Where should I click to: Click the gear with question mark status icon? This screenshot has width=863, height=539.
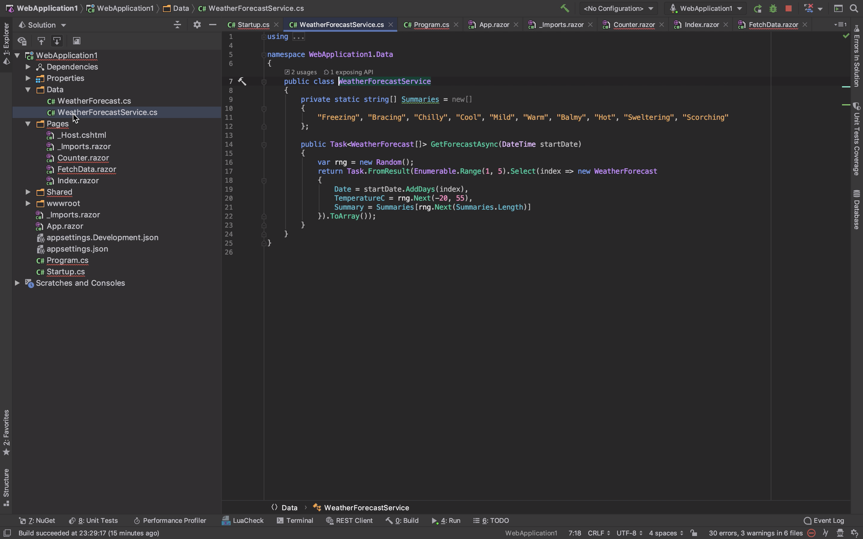[x=854, y=533]
